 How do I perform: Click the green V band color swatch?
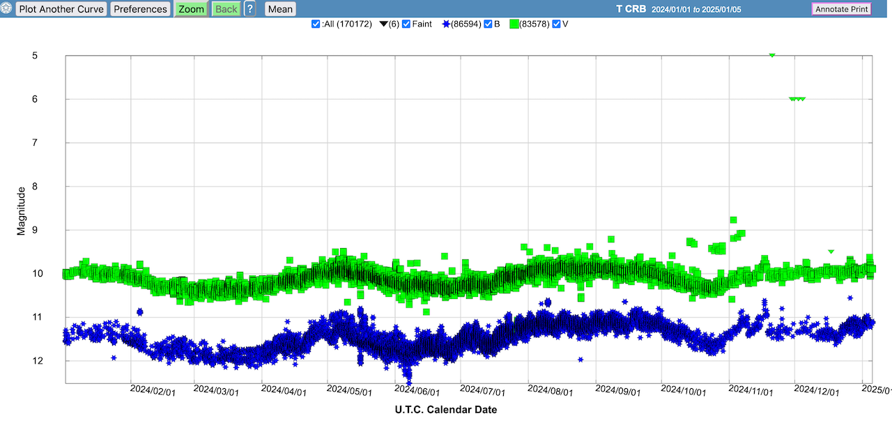514,24
